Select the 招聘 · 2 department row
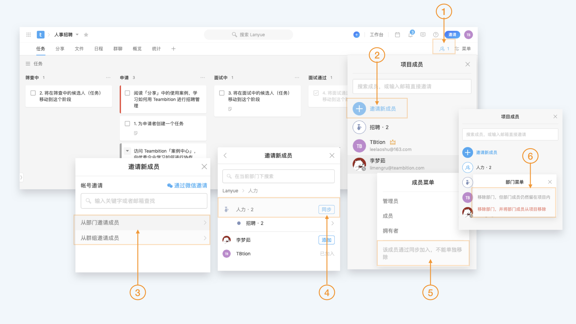576x324 pixels. (412, 127)
